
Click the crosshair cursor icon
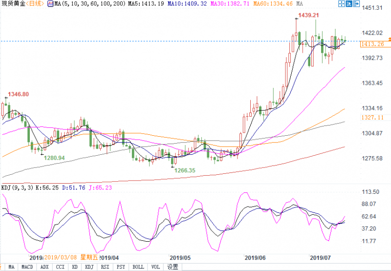coord(341,4)
